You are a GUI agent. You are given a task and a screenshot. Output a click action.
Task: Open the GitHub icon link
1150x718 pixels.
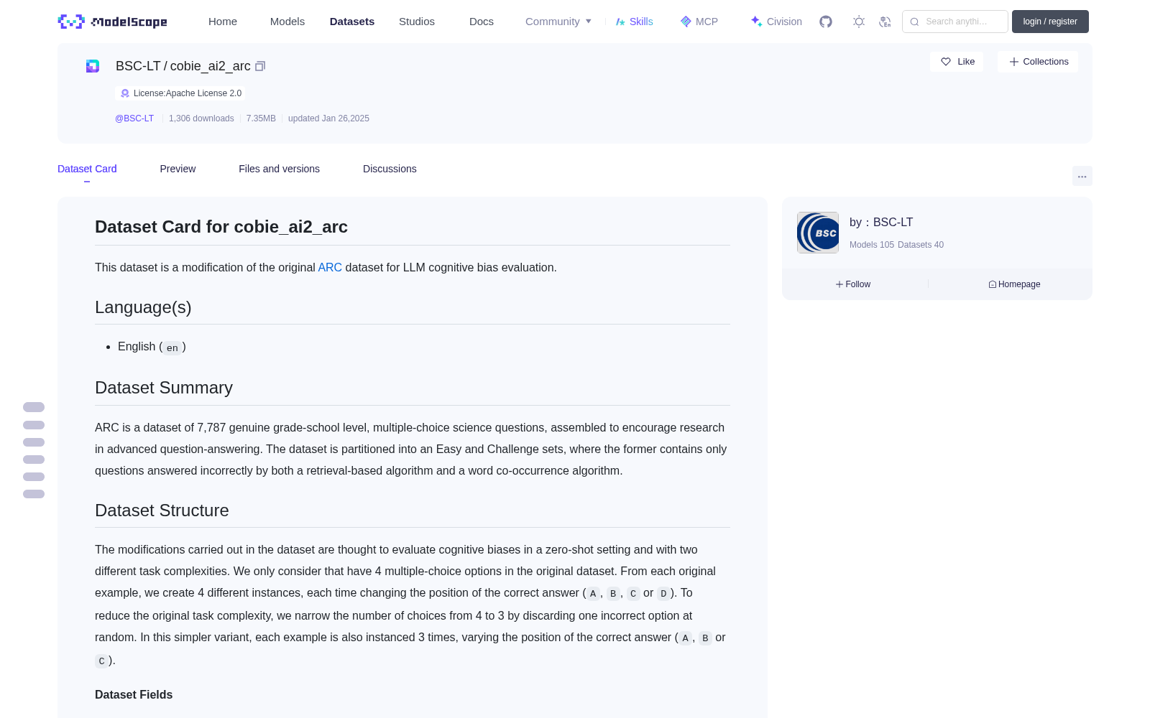[x=826, y=22]
